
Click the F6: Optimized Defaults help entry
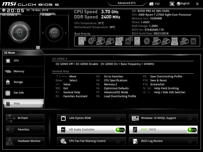click(112, 88)
